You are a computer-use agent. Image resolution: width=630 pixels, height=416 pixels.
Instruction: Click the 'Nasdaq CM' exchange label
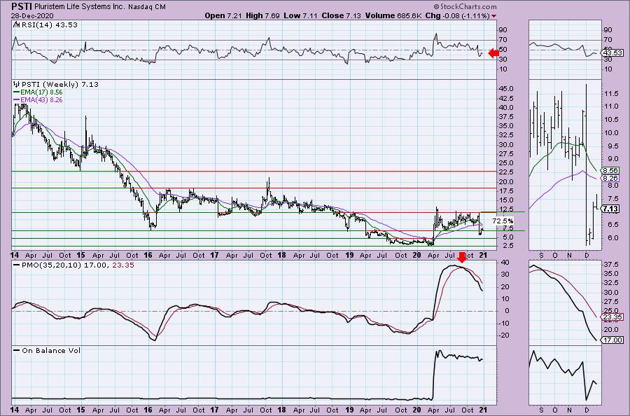147,7
